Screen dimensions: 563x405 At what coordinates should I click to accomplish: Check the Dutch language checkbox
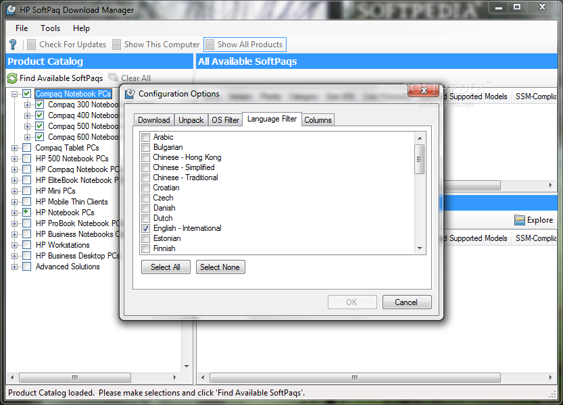146,218
